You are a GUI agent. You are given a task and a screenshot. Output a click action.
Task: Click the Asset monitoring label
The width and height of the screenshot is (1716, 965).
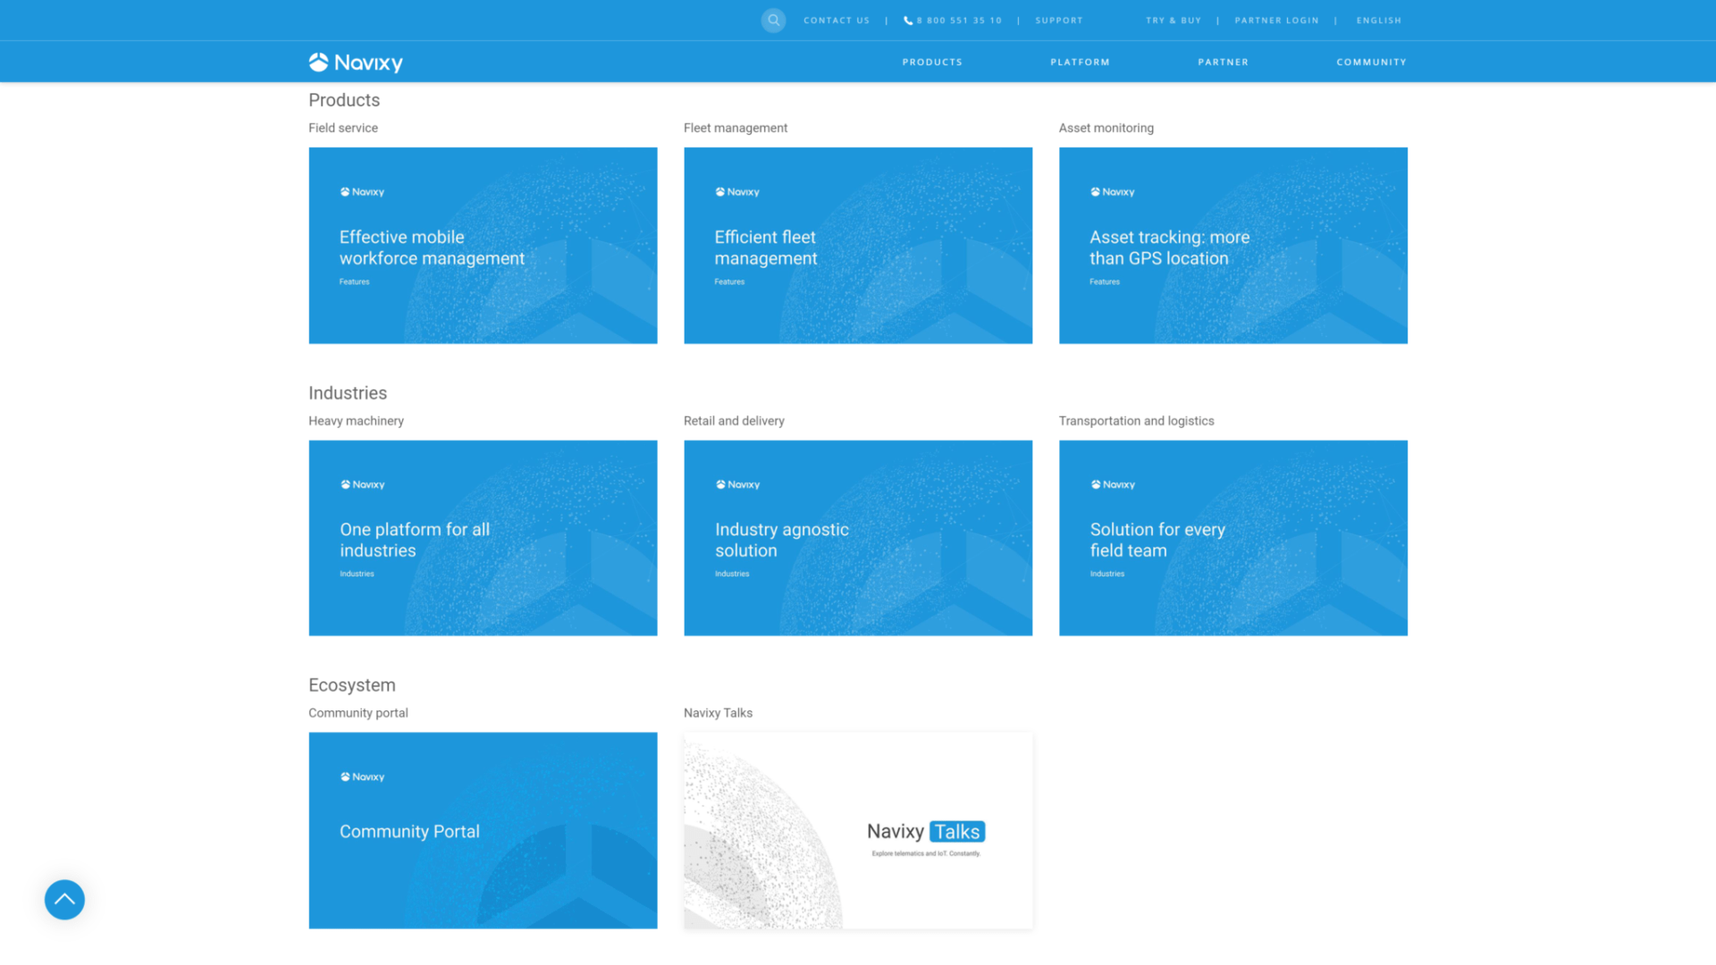(x=1106, y=128)
